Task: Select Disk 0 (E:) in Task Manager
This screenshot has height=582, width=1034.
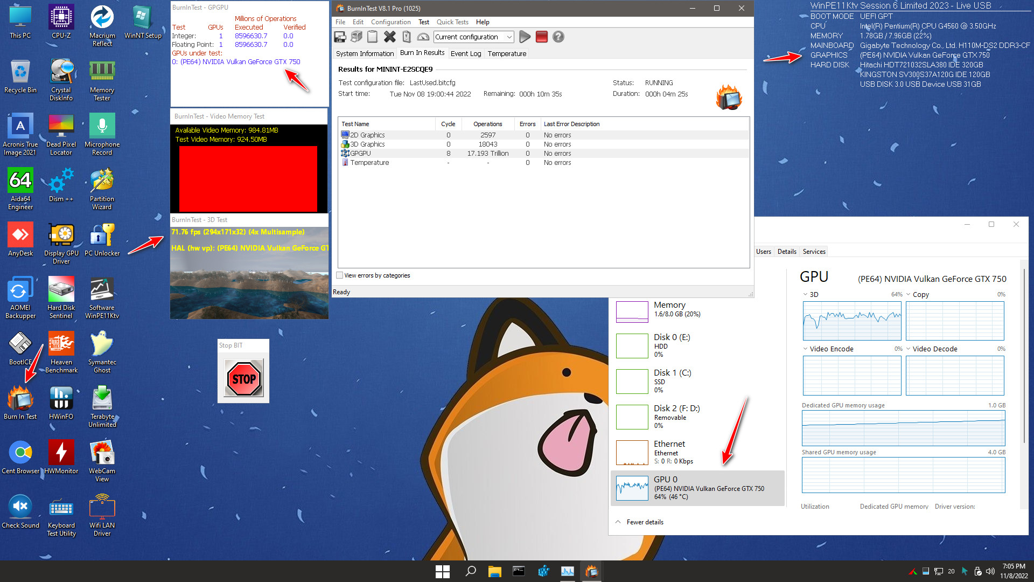Action: coord(697,345)
